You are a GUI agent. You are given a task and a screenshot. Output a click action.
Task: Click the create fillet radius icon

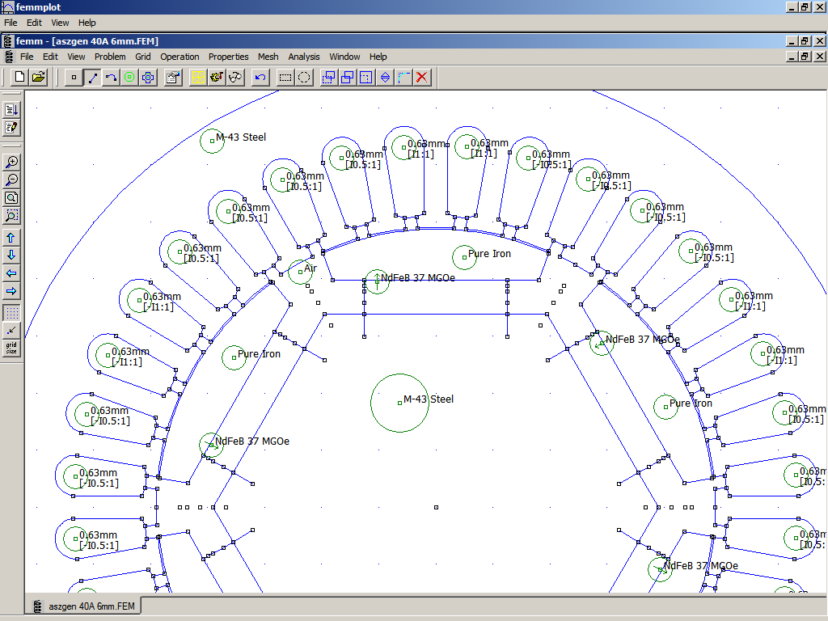pos(403,78)
